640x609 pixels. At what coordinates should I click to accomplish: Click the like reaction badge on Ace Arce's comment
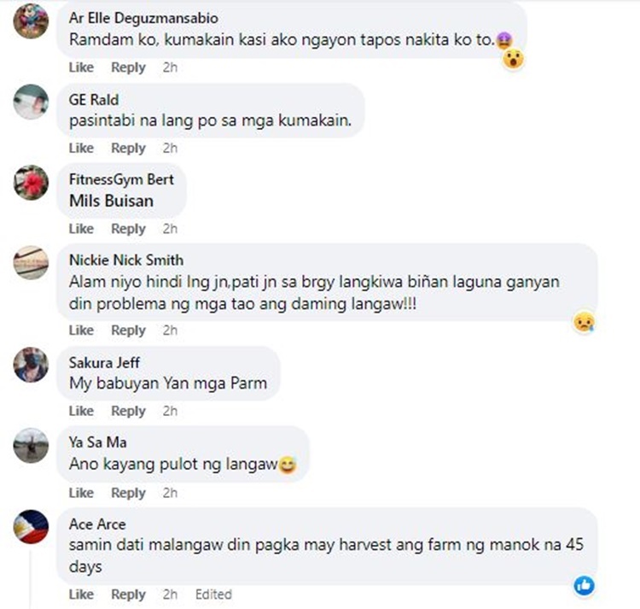[x=584, y=586]
